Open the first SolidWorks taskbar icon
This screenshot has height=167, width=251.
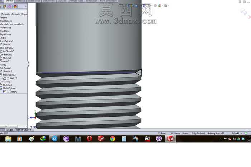(101, 139)
